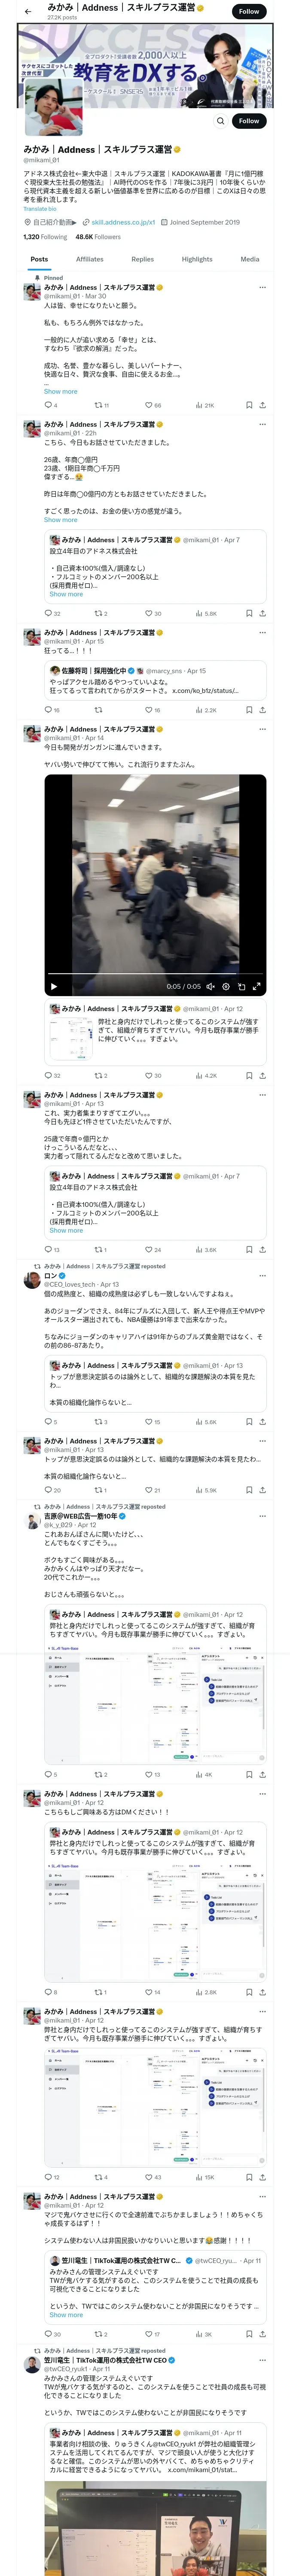Repost the pinned Mar 30 post

98,405
